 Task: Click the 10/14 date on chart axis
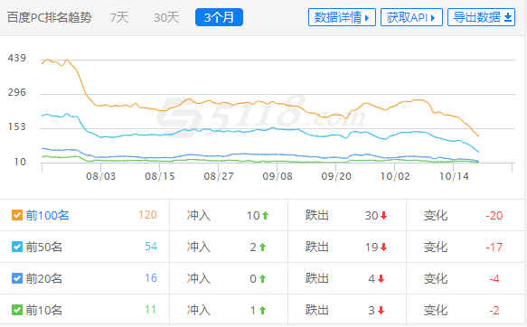tap(454, 176)
